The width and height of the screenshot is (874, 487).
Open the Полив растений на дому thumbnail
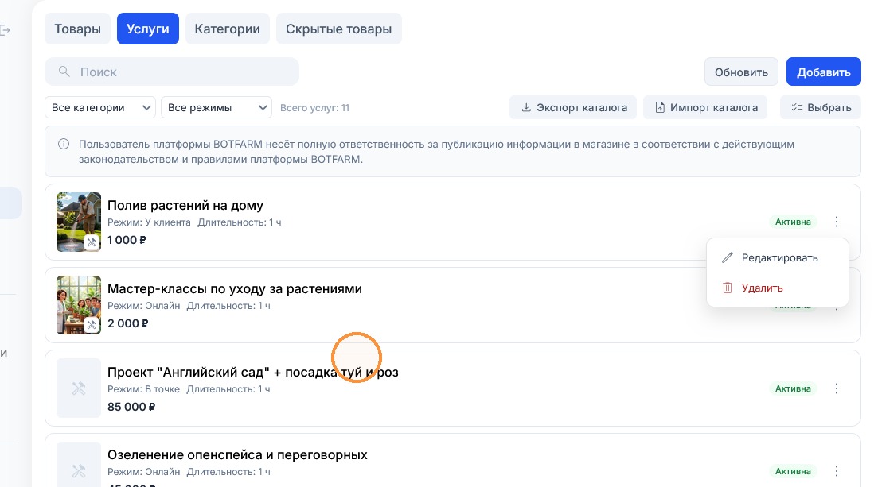(x=79, y=222)
